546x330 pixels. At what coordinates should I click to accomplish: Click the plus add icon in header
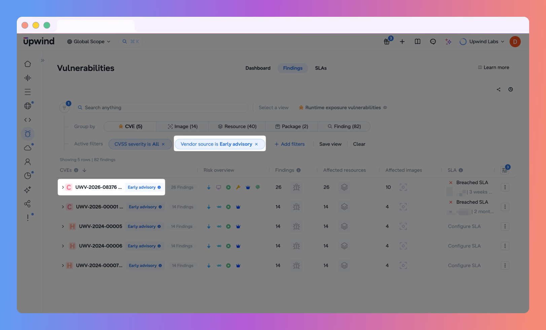(x=402, y=42)
